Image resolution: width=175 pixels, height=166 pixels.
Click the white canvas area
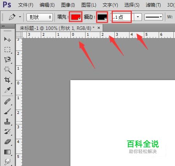click(122, 123)
